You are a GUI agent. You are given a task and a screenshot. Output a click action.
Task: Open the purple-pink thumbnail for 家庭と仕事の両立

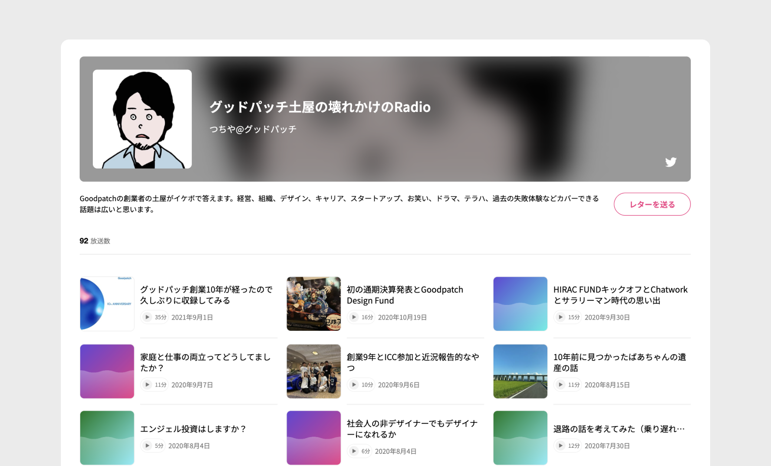coord(107,371)
